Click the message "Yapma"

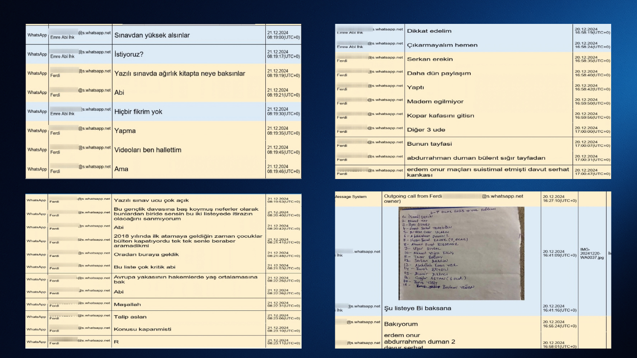point(125,131)
